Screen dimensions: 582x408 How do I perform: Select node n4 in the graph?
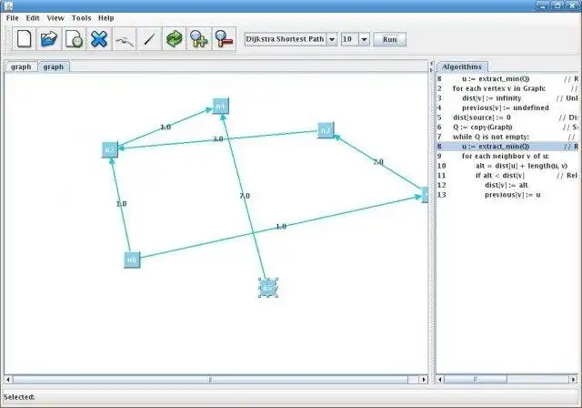click(x=221, y=107)
